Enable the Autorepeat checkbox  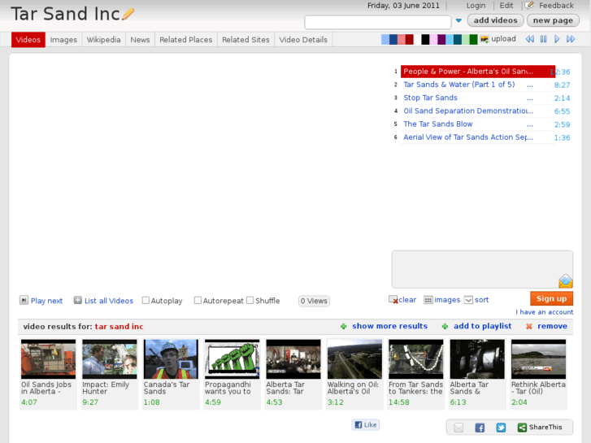coord(198,301)
